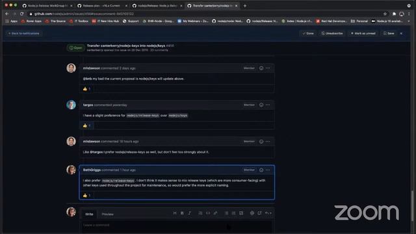Toggle bold formatting in comment editor
The height and width of the screenshot is (234, 416).
pyautogui.click(x=182, y=213)
